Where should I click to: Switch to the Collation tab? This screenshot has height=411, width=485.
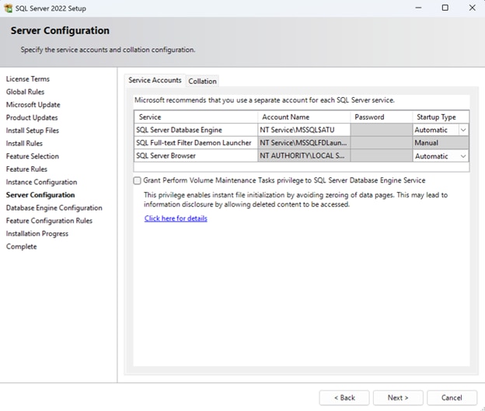(202, 82)
